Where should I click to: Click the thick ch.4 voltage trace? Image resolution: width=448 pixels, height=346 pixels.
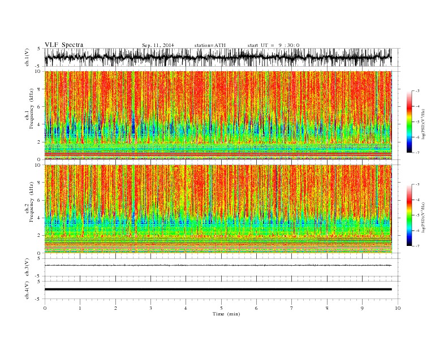pyautogui.click(x=218, y=289)
